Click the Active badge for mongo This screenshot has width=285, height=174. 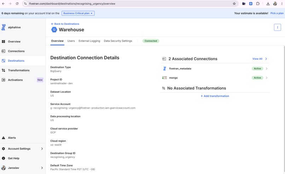pyautogui.click(x=257, y=78)
